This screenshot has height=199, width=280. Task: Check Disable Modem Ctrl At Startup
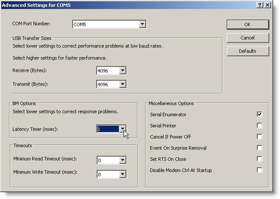coord(259,170)
